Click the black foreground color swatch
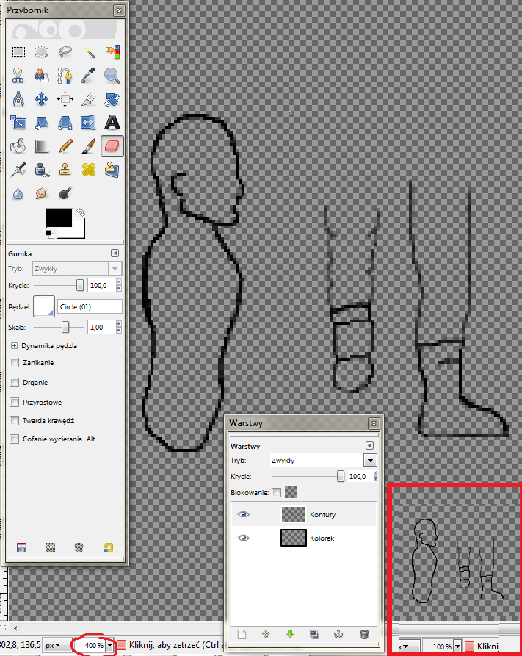Screen dimensions: 522x656 (x=59, y=218)
